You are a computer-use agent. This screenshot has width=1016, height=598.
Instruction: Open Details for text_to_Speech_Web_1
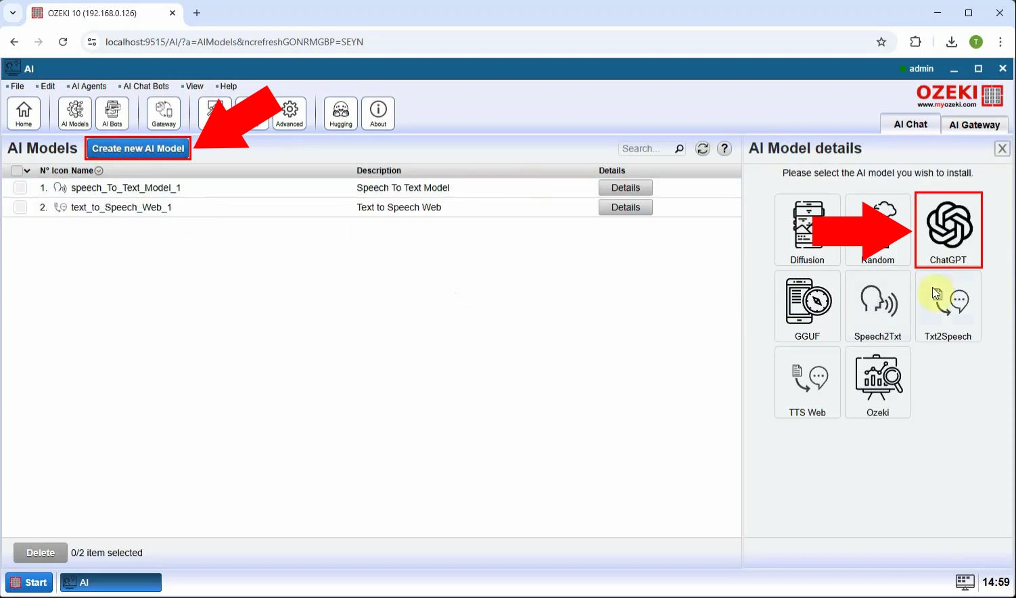626,208
